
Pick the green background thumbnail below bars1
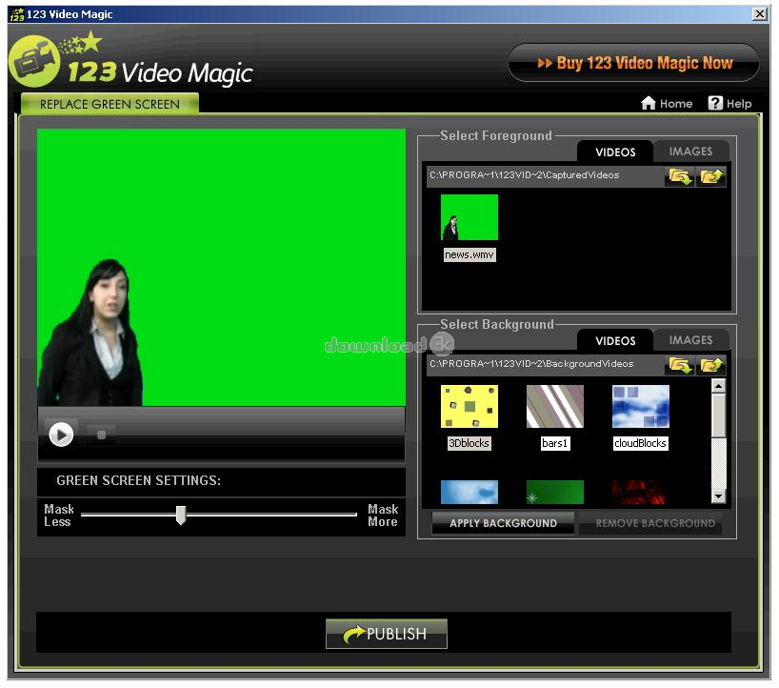tap(555, 492)
